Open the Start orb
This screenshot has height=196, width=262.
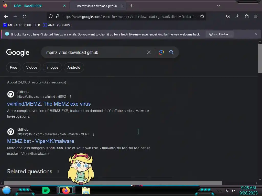point(7,190)
